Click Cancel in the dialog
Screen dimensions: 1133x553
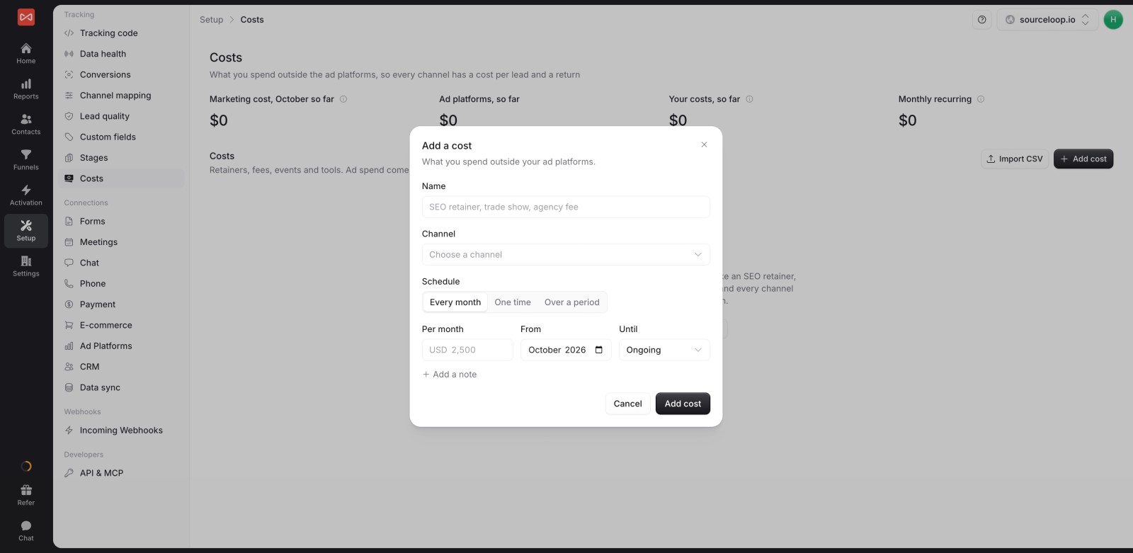coord(627,404)
